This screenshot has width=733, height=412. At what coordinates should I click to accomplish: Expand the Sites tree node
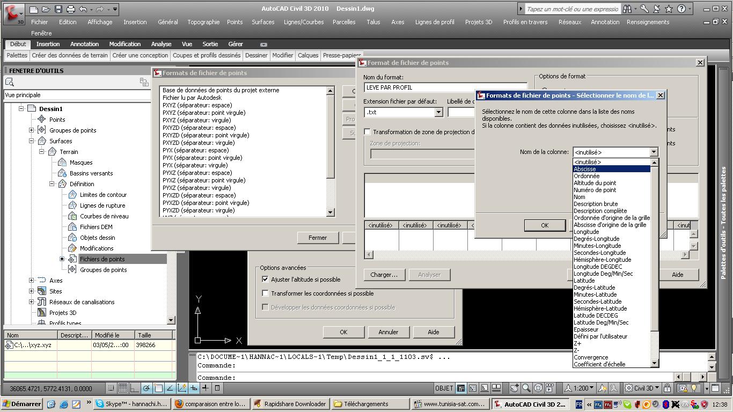(32, 291)
